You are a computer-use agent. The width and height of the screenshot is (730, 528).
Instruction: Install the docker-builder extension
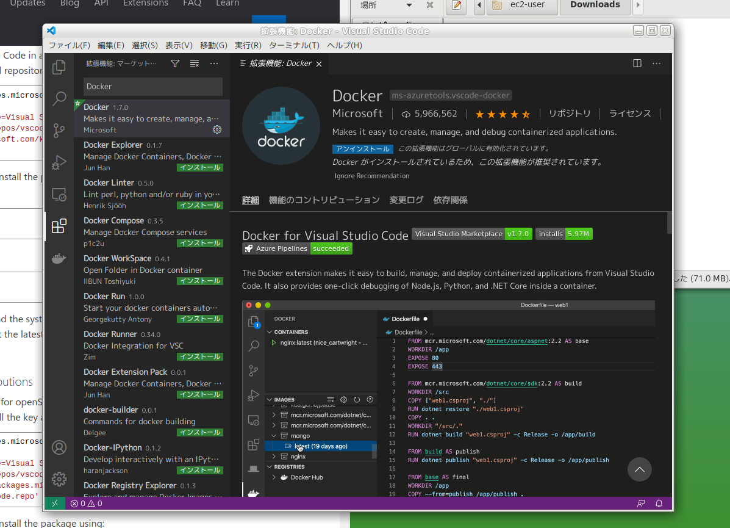coord(200,432)
